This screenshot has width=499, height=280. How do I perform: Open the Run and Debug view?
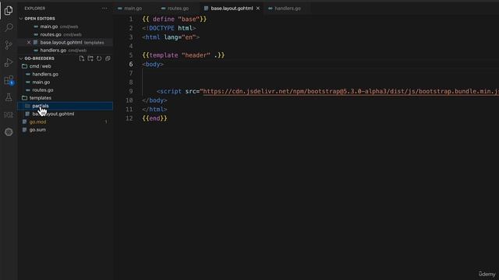[9, 62]
